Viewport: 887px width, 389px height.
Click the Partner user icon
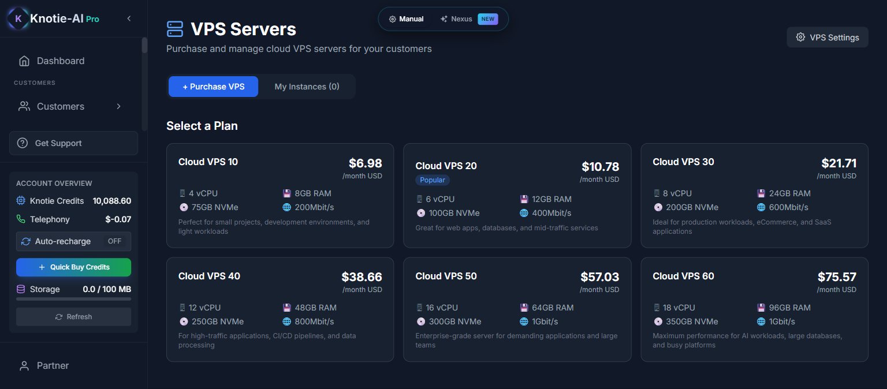click(24, 365)
